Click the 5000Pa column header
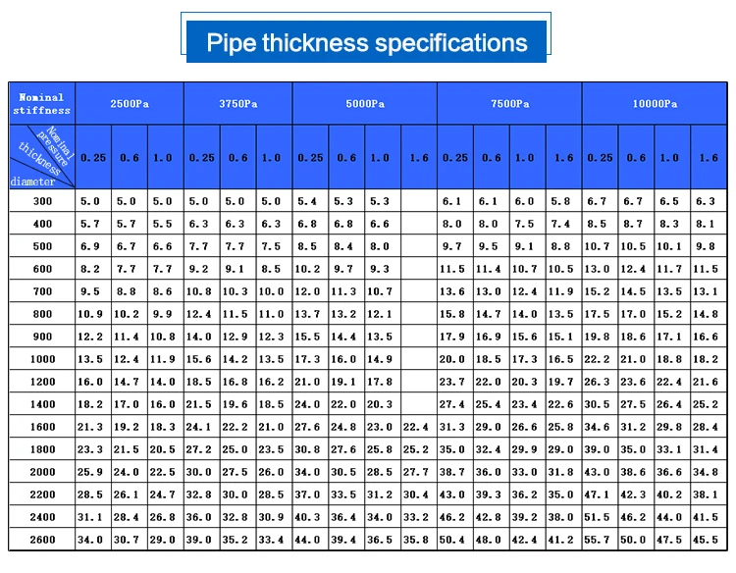Screen dimensions: 736x573 [x=364, y=103]
